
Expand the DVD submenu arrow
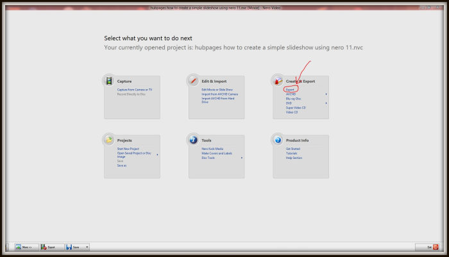point(326,103)
